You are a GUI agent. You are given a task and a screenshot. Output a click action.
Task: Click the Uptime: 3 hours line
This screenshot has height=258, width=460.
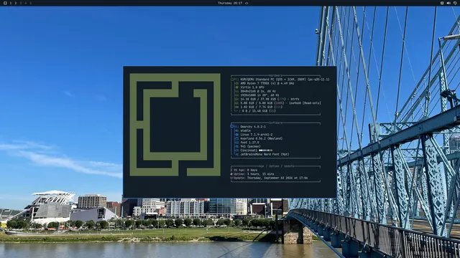tap(252, 174)
